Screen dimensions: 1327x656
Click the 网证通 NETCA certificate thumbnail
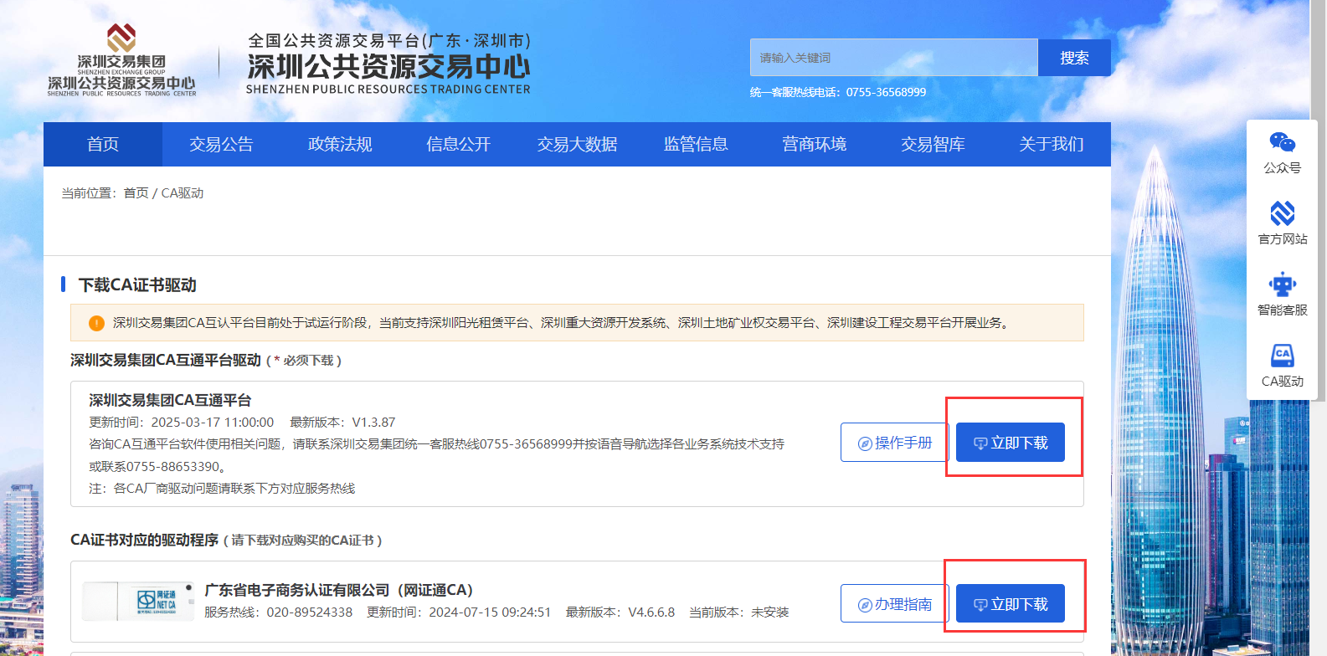138,601
